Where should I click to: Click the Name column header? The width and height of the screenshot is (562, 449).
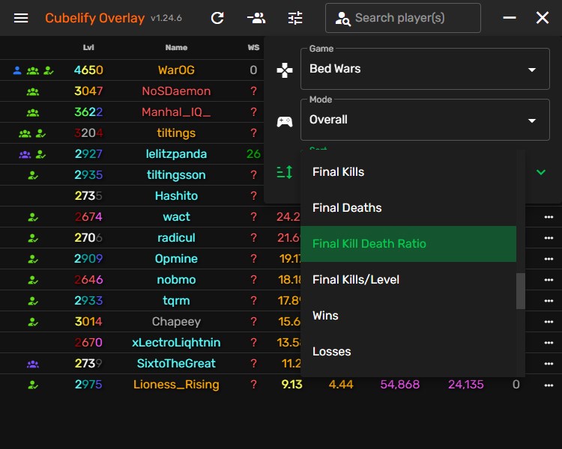176,48
